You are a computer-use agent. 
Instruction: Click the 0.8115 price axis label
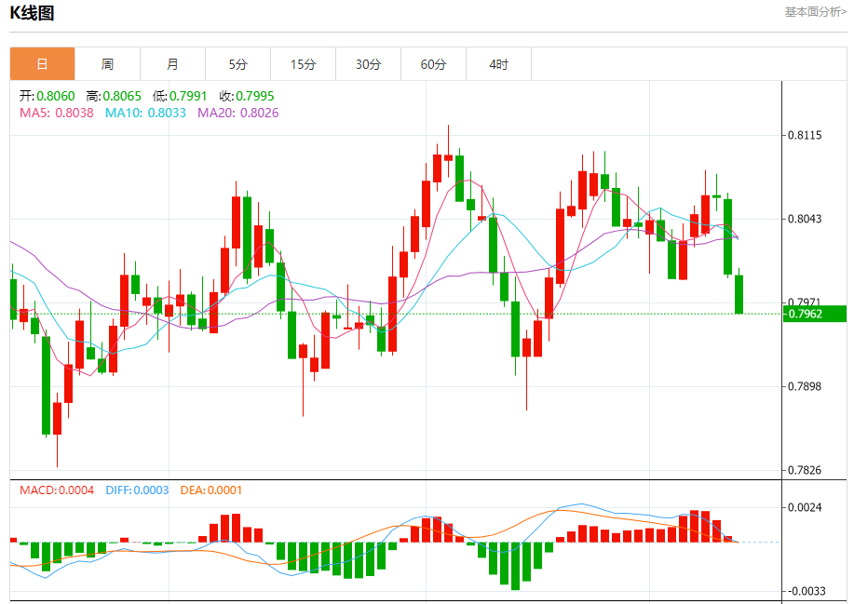[x=805, y=135]
